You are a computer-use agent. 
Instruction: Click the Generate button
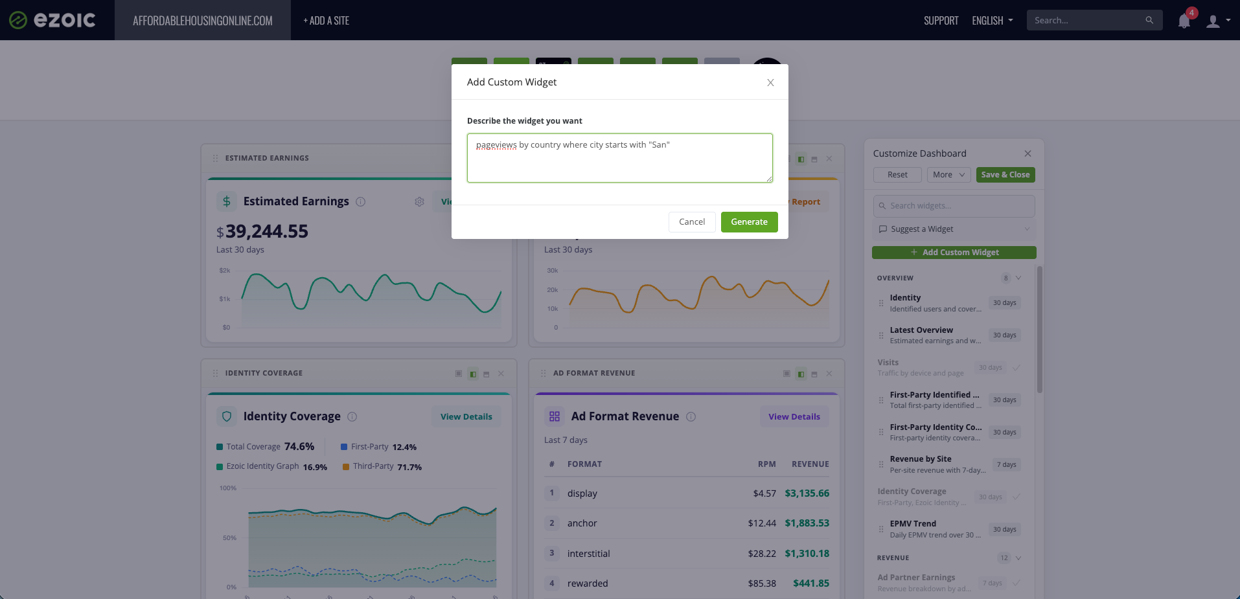[x=749, y=221]
